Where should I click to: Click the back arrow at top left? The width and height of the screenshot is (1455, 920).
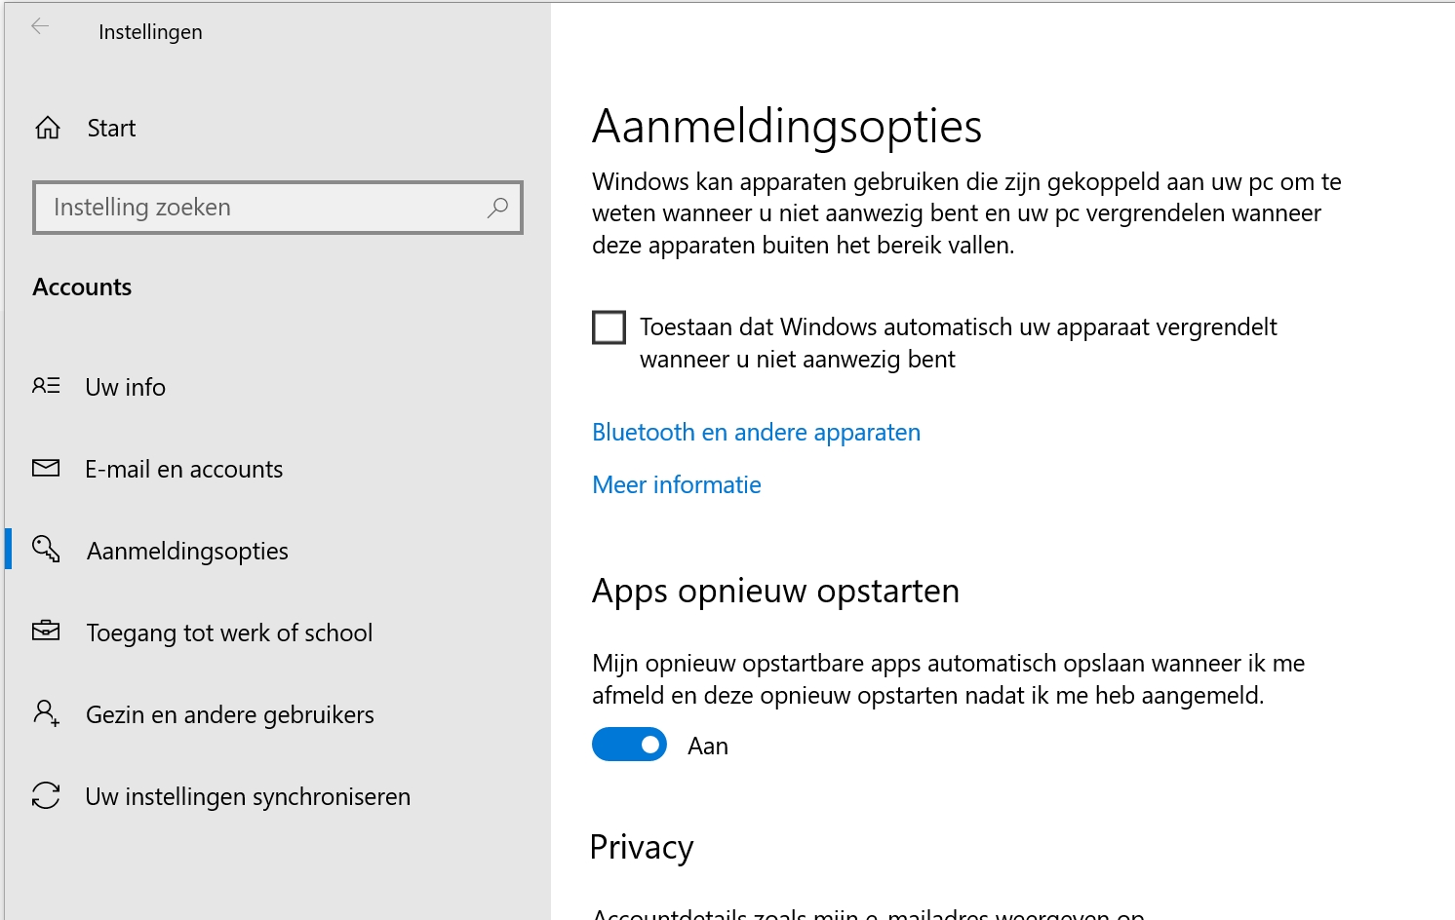[x=40, y=26]
